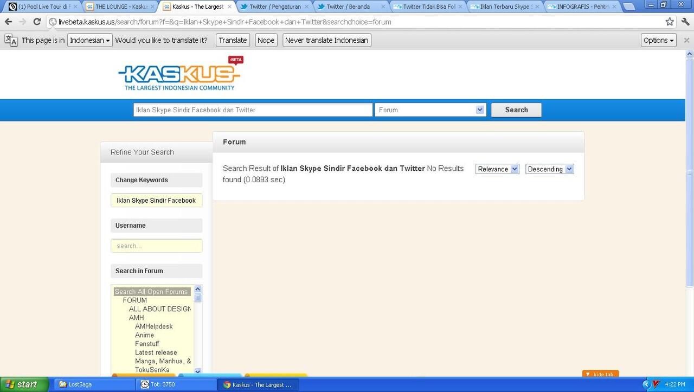Click the LostSaga folder in the taskbar
Image resolution: width=694 pixels, height=392 pixels.
tap(94, 384)
